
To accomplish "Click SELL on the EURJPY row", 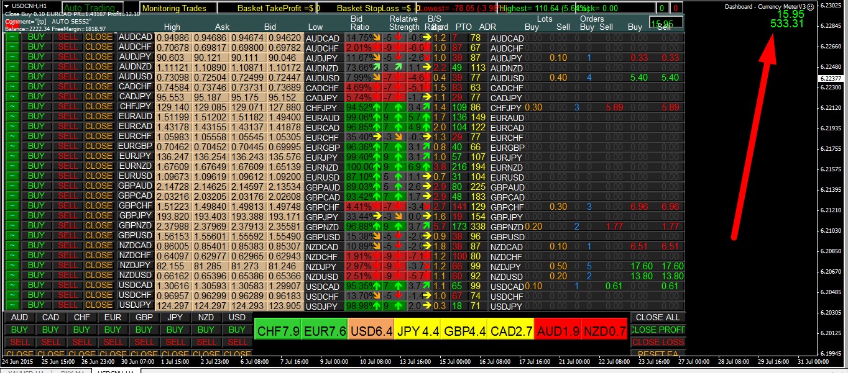I will 68,156.
